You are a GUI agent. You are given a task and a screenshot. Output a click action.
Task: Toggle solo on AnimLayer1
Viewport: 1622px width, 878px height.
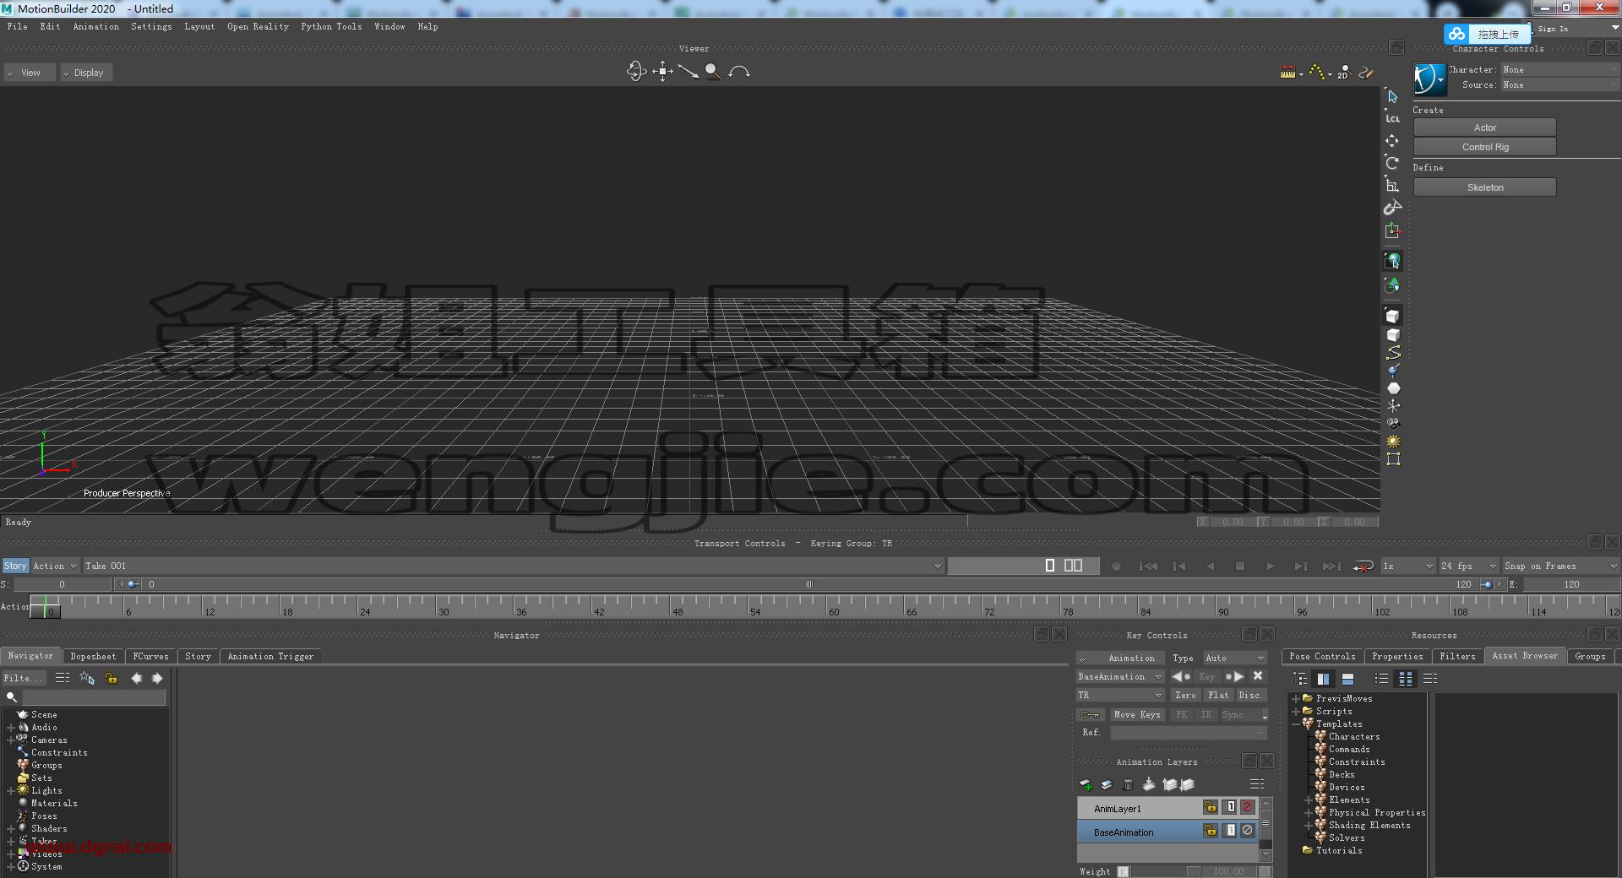[x=1230, y=807]
